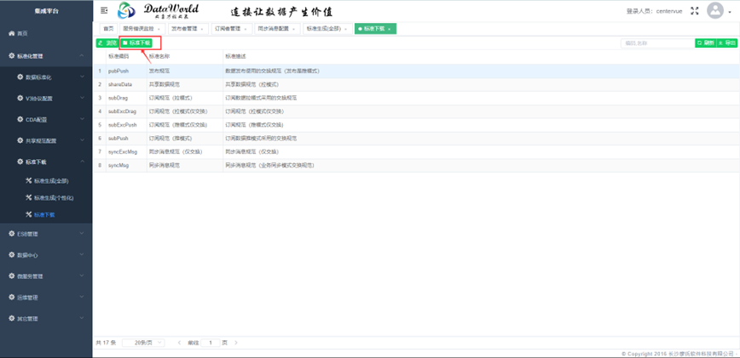Click the 导出 export button

pos(727,43)
